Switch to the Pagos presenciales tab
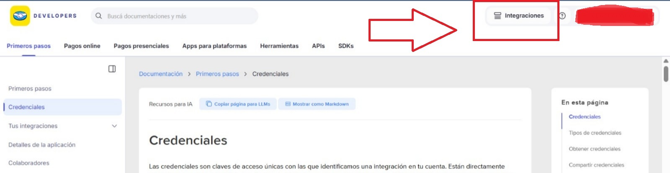Screen dimensions: 670x173 tap(141, 46)
